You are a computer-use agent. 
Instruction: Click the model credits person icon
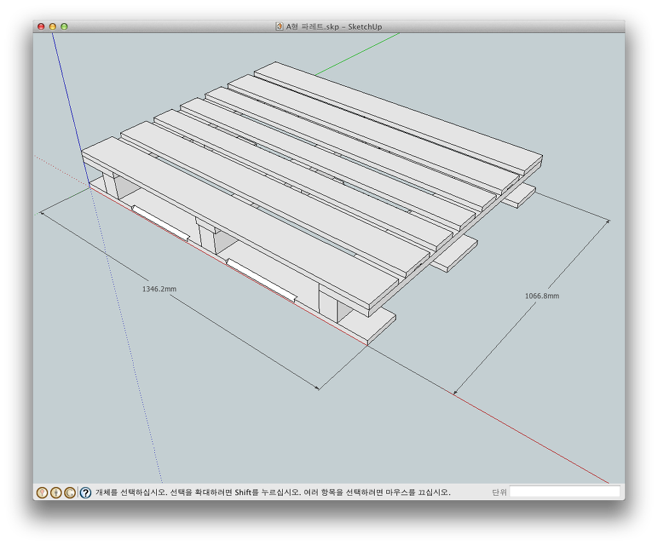pos(56,492)
